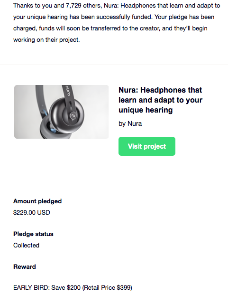Click the divider line above the project card
The height and width of the screenshot is (294, 228).
[x=114, y=65]
